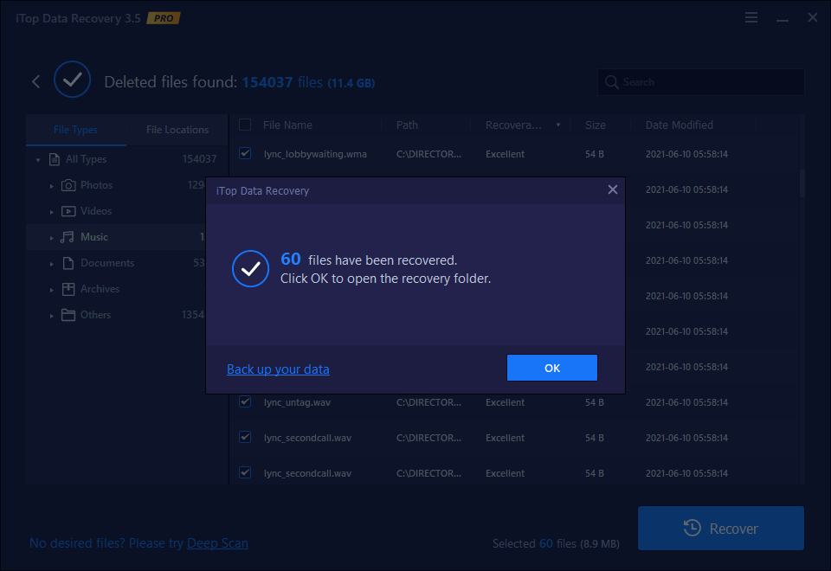The image size is (831, 571).
Task: Click the lync_lobbywaiting.wma file name
Action: click(315, 154)
